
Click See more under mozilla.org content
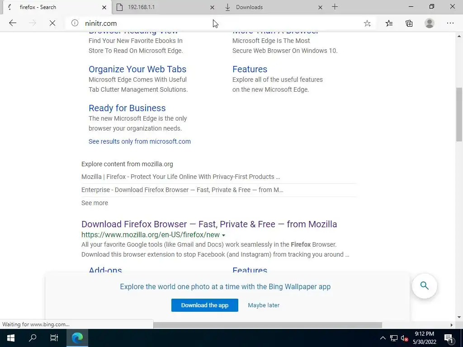click(94, 203)
